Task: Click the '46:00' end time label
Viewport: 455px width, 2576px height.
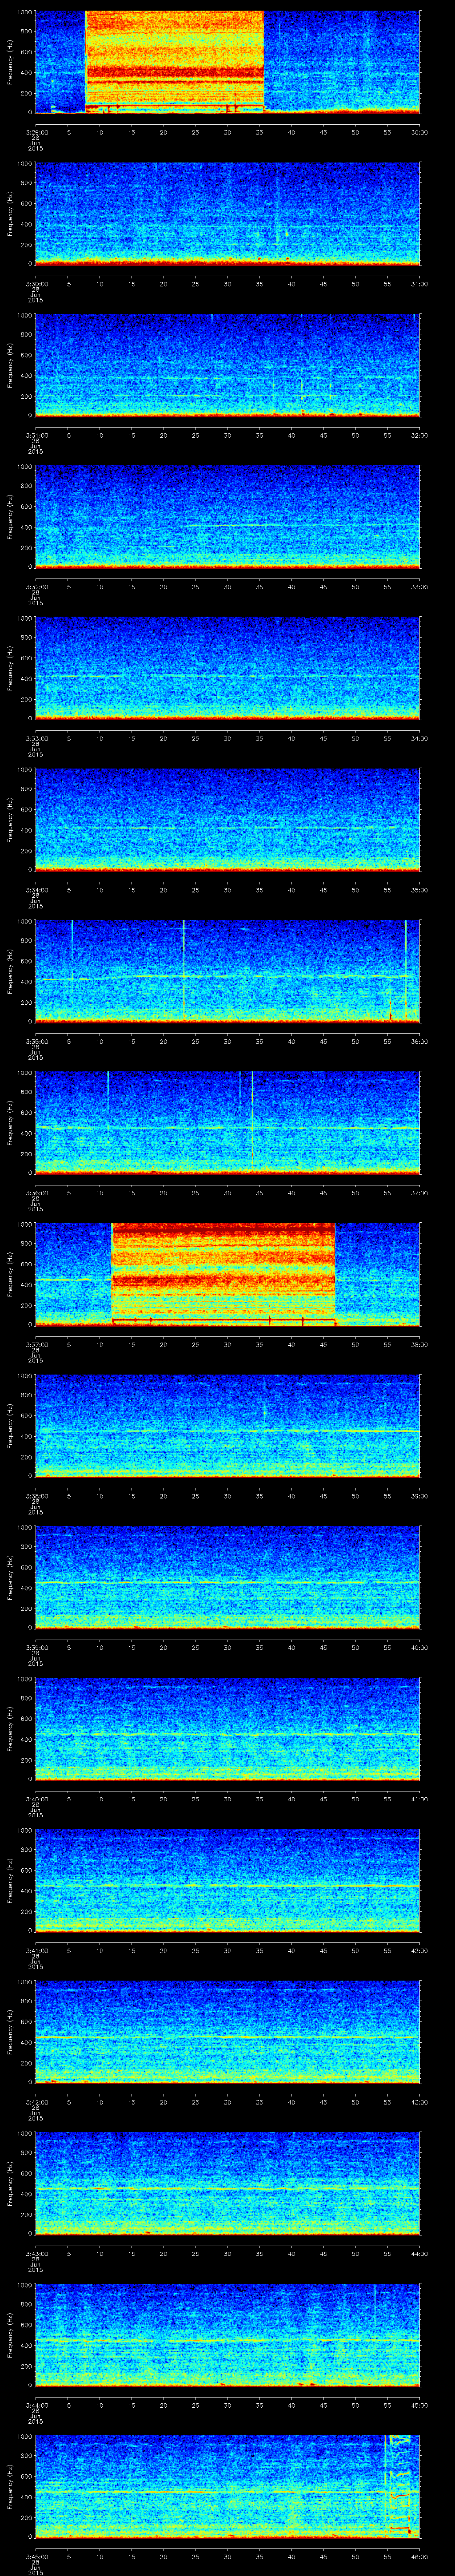Action: [x=419, y=2556]
